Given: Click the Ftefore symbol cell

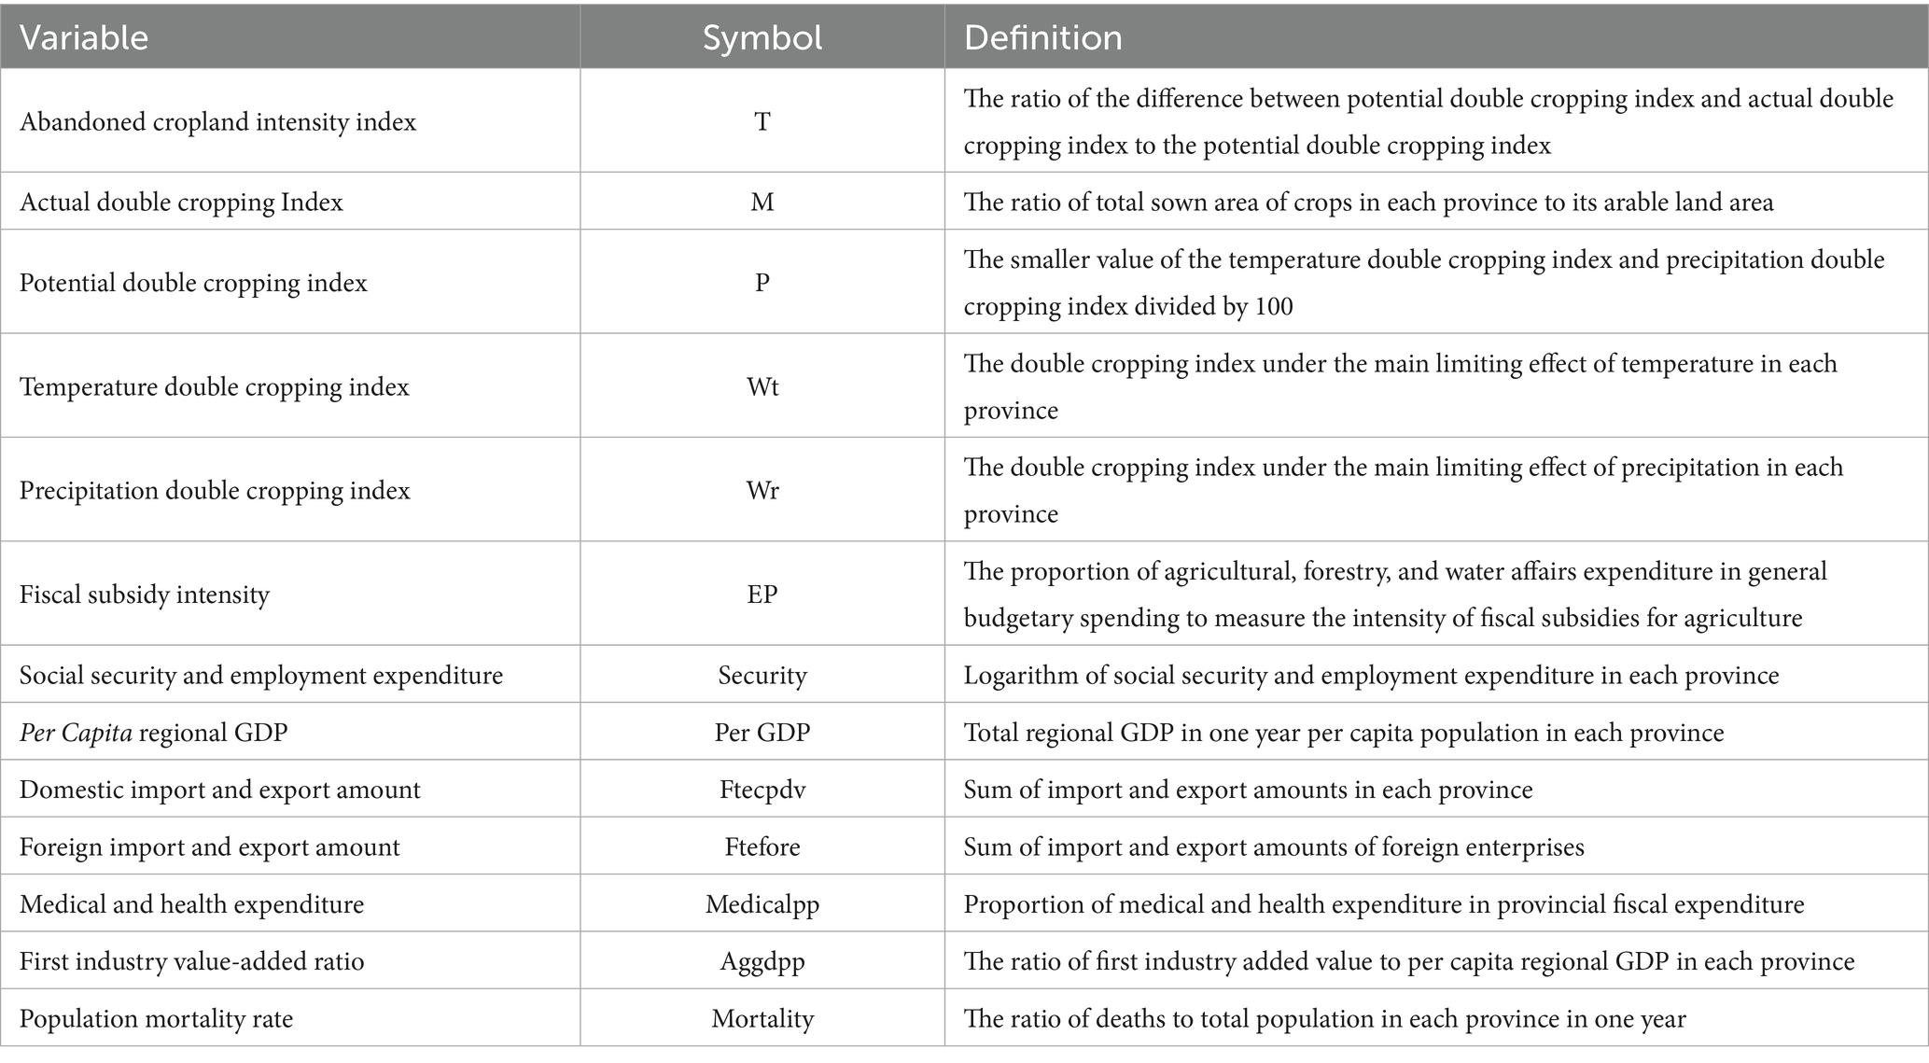Looking at the screenshot, I should pyautogui.click(x=762, y=847).
